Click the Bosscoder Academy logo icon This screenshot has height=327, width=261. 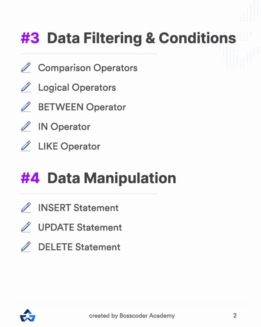click(27, 316)
